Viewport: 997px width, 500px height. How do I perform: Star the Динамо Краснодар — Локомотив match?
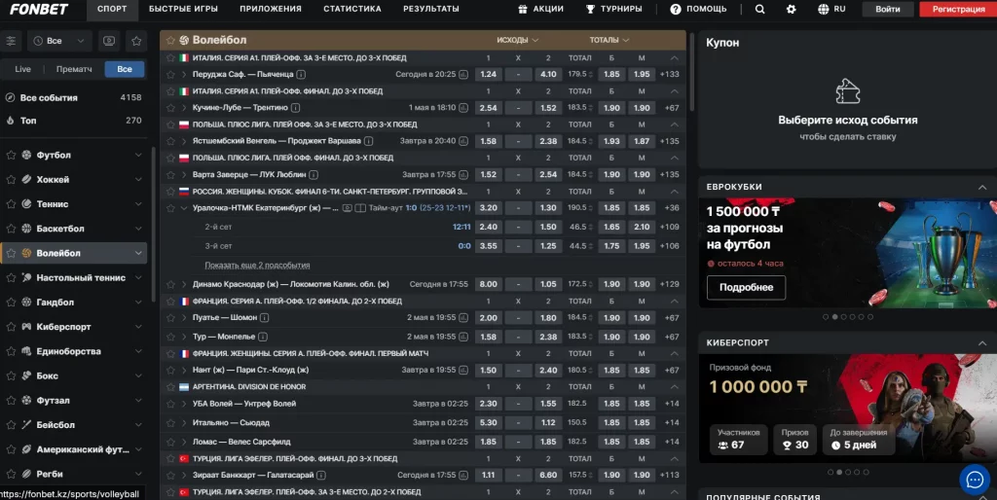(x=170, y=284)
